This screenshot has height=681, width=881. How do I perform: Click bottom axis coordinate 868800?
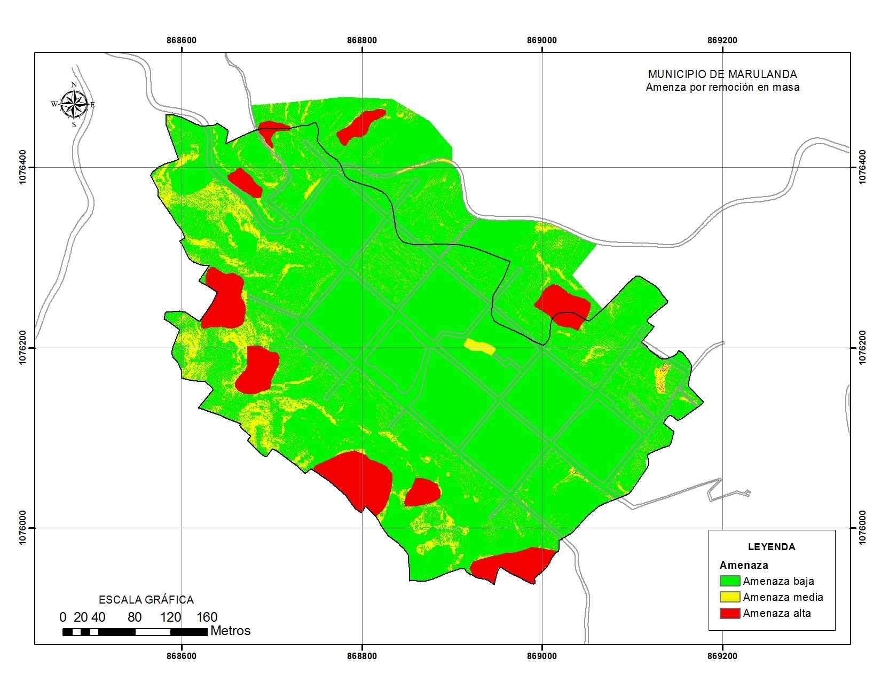pyautogui.click(x=361, y=655)
